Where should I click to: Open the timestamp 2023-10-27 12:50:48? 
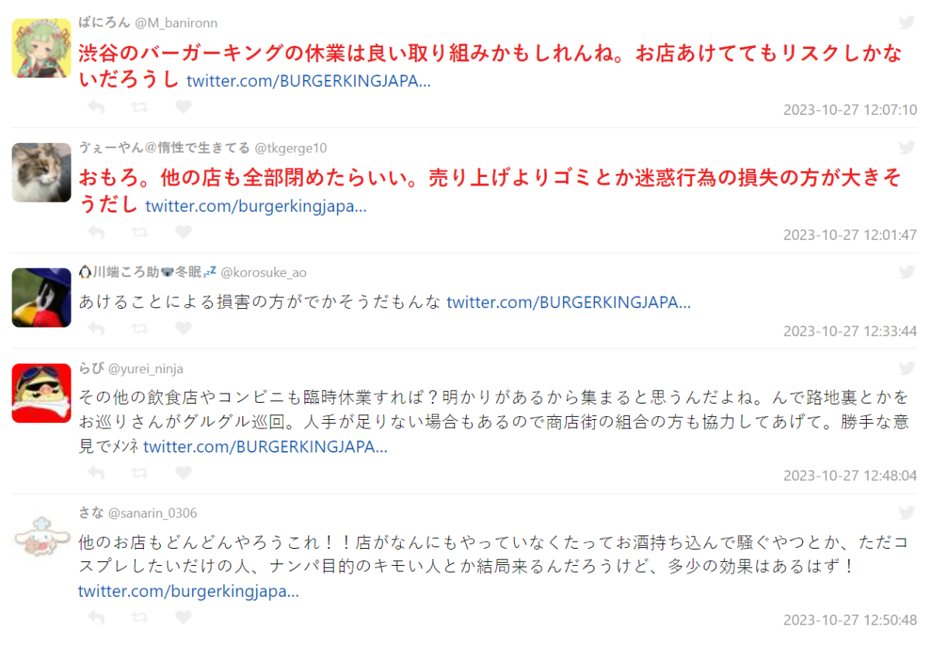[x=850, y=620]
